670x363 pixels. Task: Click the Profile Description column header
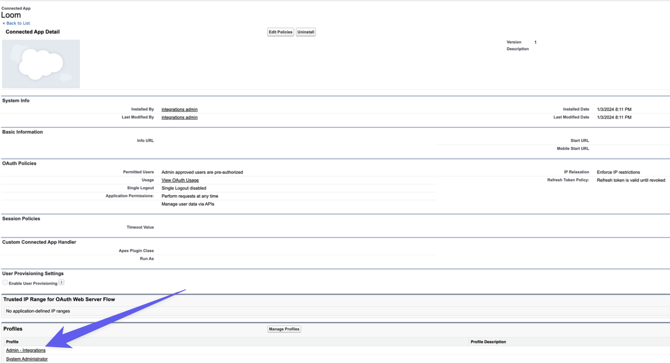coord(488,341)
